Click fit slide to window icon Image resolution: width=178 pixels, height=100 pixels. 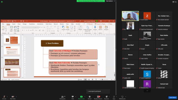coord(114,79)
